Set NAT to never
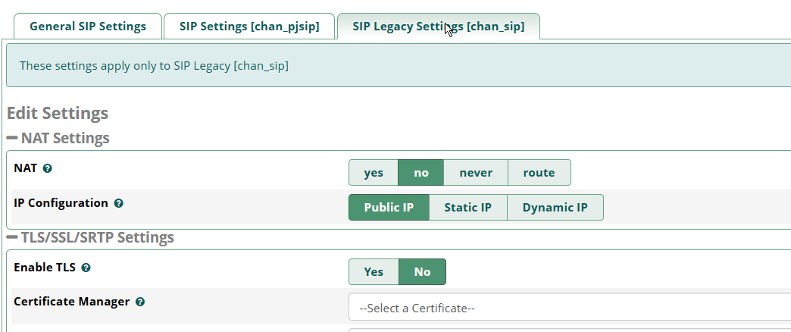The image size is (791, 332). tap(476, 173)
